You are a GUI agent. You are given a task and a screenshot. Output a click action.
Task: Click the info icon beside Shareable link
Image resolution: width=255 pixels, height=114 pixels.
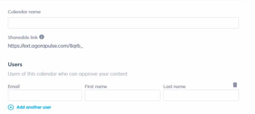42,37
